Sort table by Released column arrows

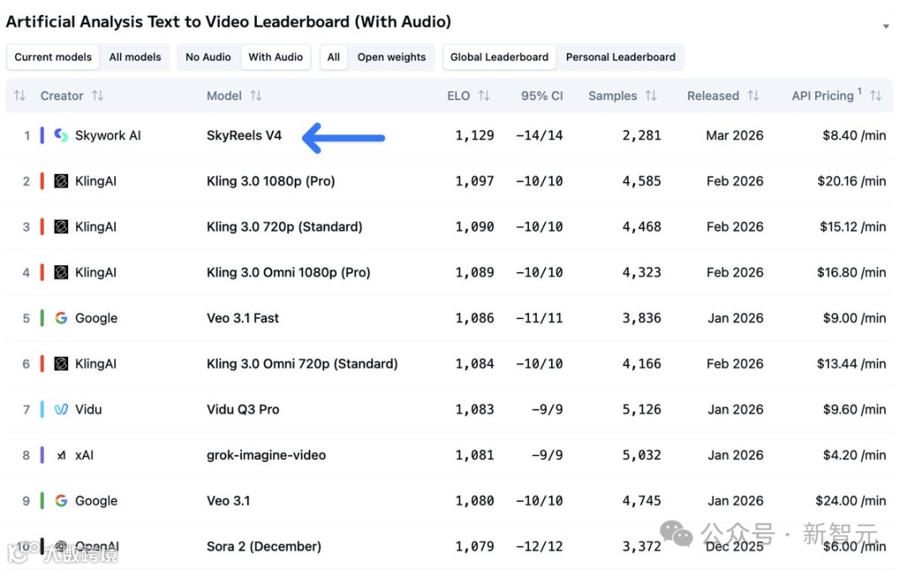[753, 96]
